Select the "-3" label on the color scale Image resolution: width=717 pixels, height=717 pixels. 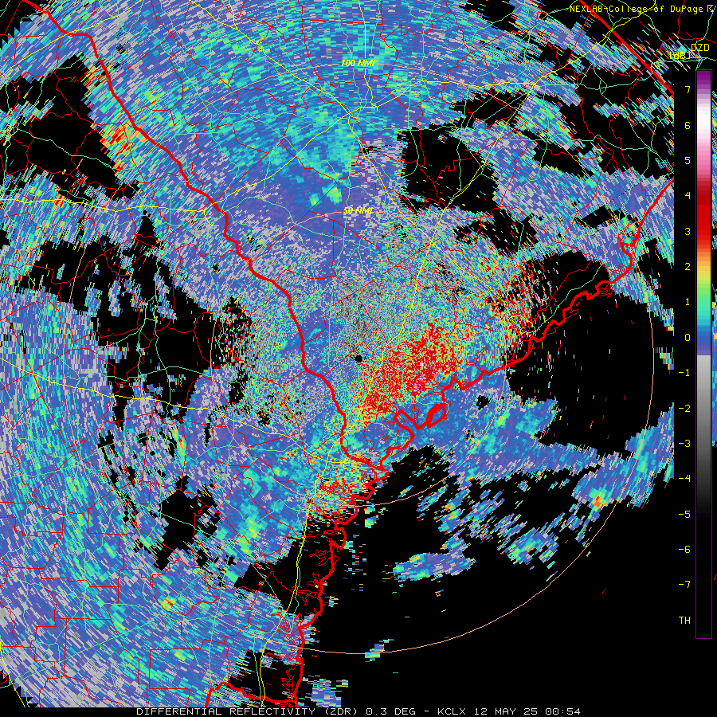(684, 444)
